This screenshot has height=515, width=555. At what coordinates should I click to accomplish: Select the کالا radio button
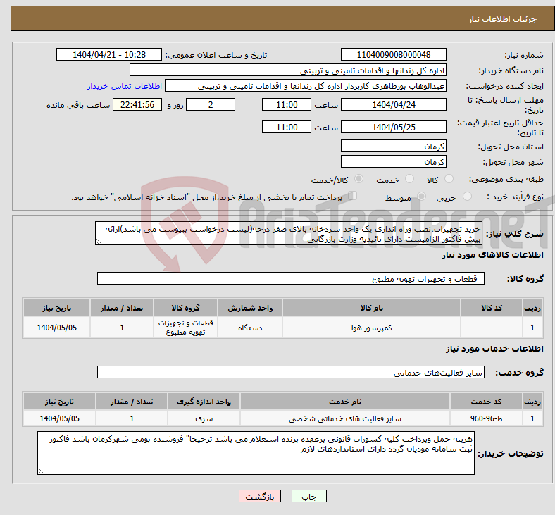point(449,179)
